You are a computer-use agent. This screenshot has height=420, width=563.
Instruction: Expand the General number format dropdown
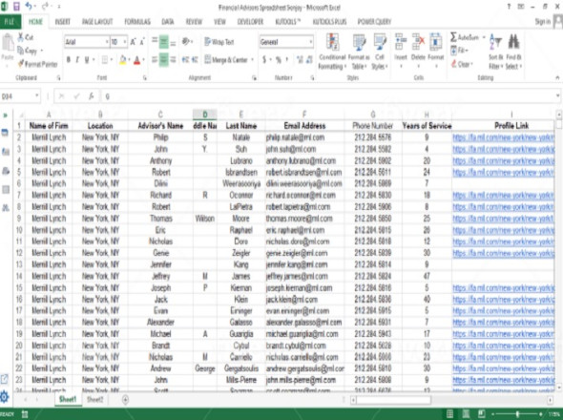click(310, 42)
